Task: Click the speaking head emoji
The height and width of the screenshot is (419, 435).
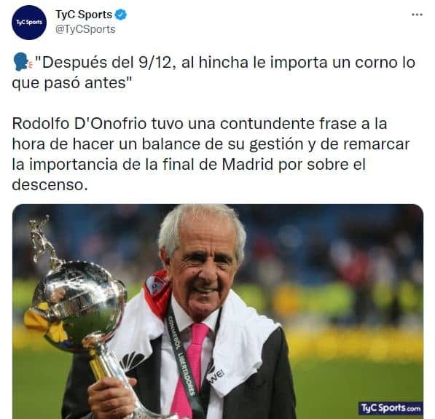Action: click(x=23, y=62)
